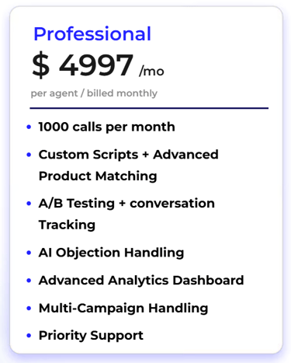291x363 pixels.
Task: Click the /mo billing period label
Action: pos(151,71)
